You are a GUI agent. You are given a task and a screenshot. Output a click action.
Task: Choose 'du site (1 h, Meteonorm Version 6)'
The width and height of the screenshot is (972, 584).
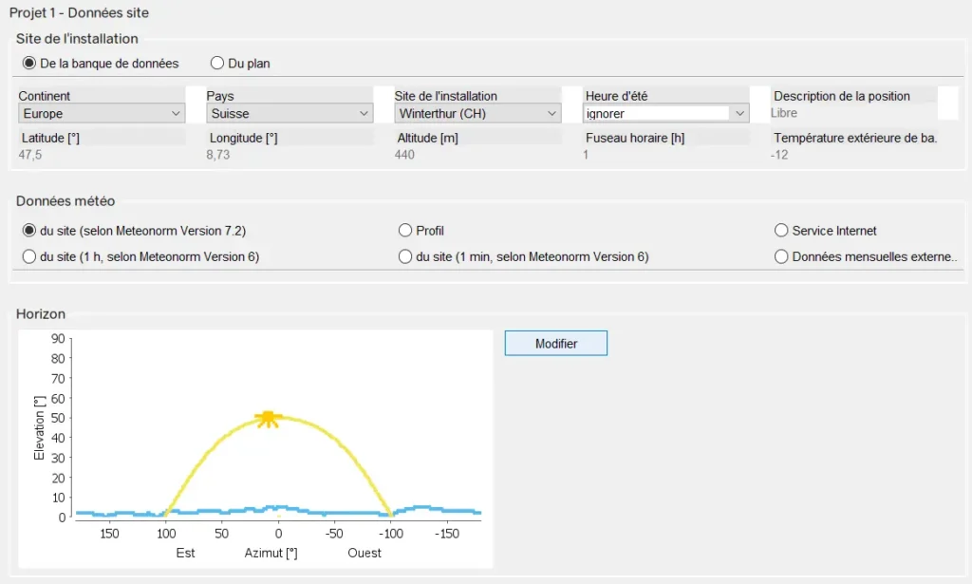click(29, 256)
